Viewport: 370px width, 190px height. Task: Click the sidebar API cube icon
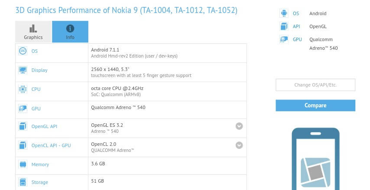pyautogui.click(x=284, y=26)
